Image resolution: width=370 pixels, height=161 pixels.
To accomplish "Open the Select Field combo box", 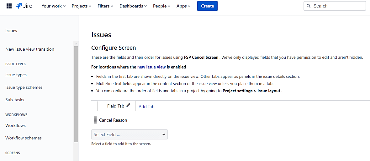I will (129, 134).
